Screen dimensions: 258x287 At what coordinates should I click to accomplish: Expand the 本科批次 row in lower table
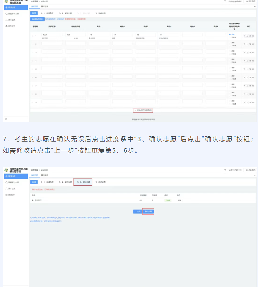tap(33, 201)
